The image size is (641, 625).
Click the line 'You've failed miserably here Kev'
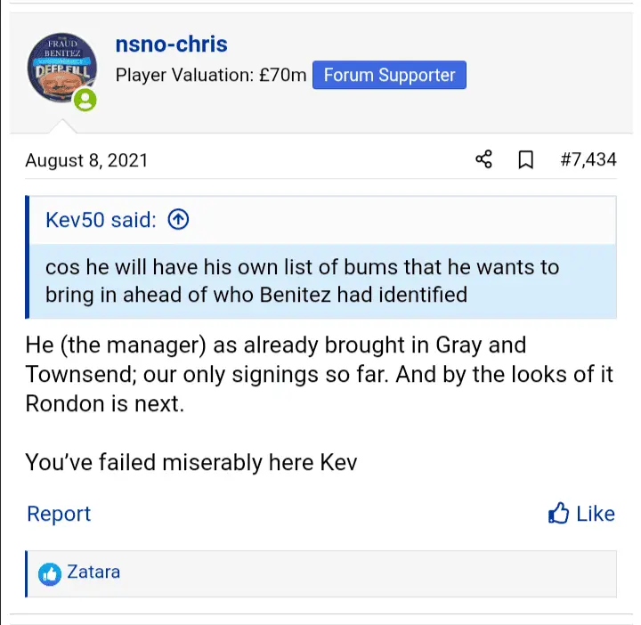(191, 462)
